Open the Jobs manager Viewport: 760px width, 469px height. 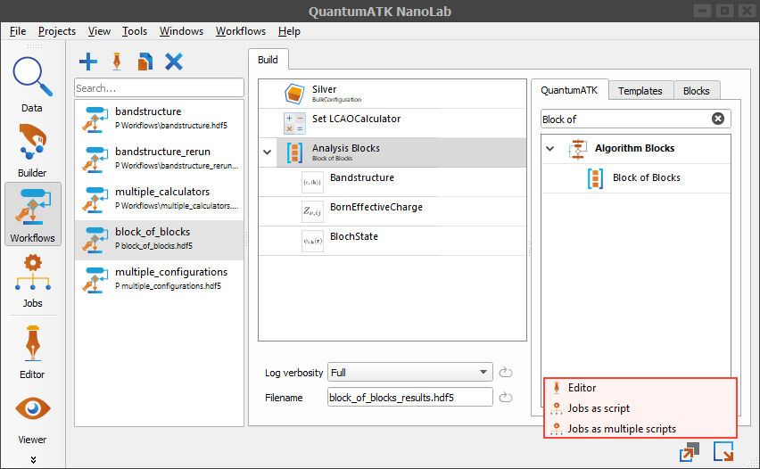32,281
